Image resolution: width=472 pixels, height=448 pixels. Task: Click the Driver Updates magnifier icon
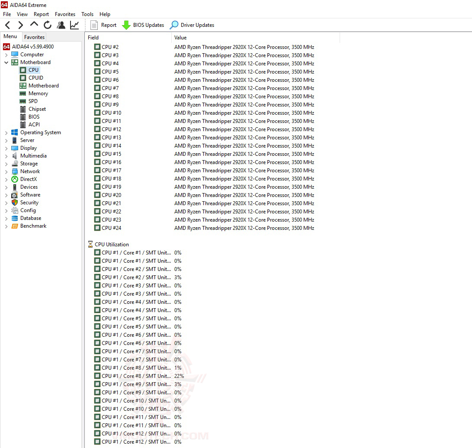(x=174, y=25)
